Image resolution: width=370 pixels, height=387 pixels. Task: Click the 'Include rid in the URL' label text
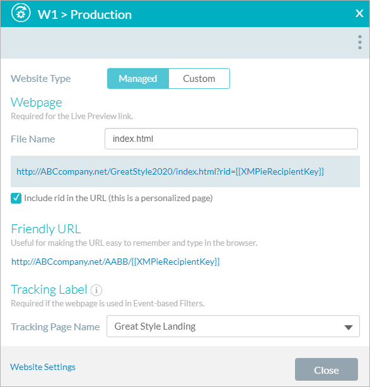coord(119,198)
